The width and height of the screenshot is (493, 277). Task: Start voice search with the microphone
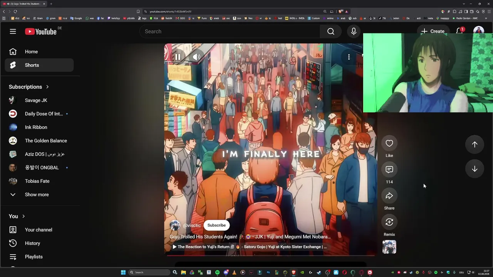[354, 32]
